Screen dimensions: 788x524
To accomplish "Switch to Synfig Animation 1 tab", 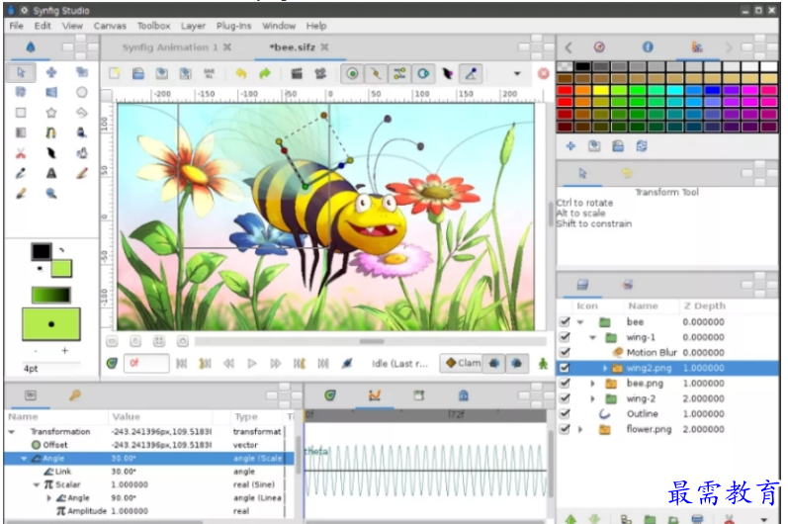I will (x=170, y=47).
